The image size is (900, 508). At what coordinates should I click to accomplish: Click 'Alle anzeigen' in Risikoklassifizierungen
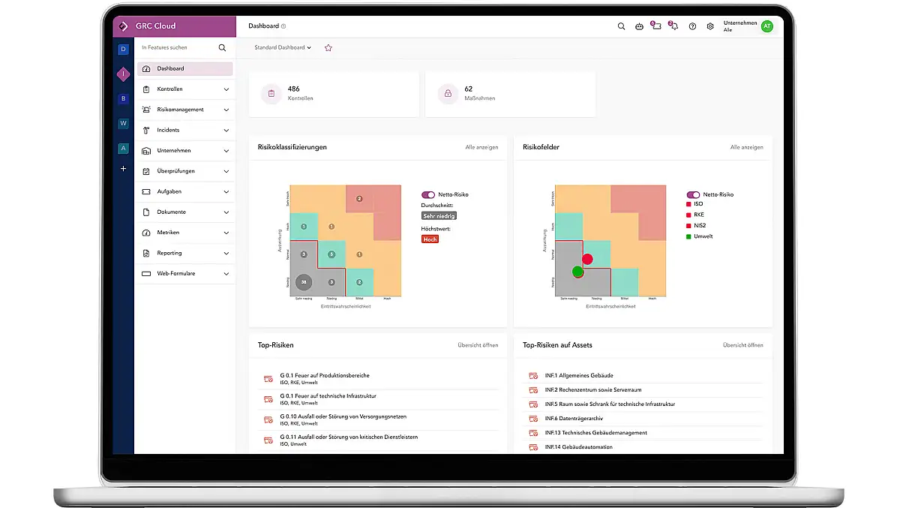[x=481, y=147]
